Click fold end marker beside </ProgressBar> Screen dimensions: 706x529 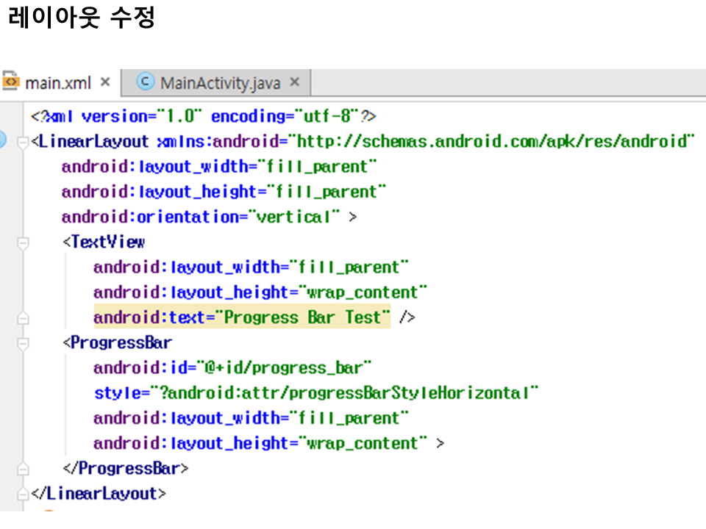point(24,468)
